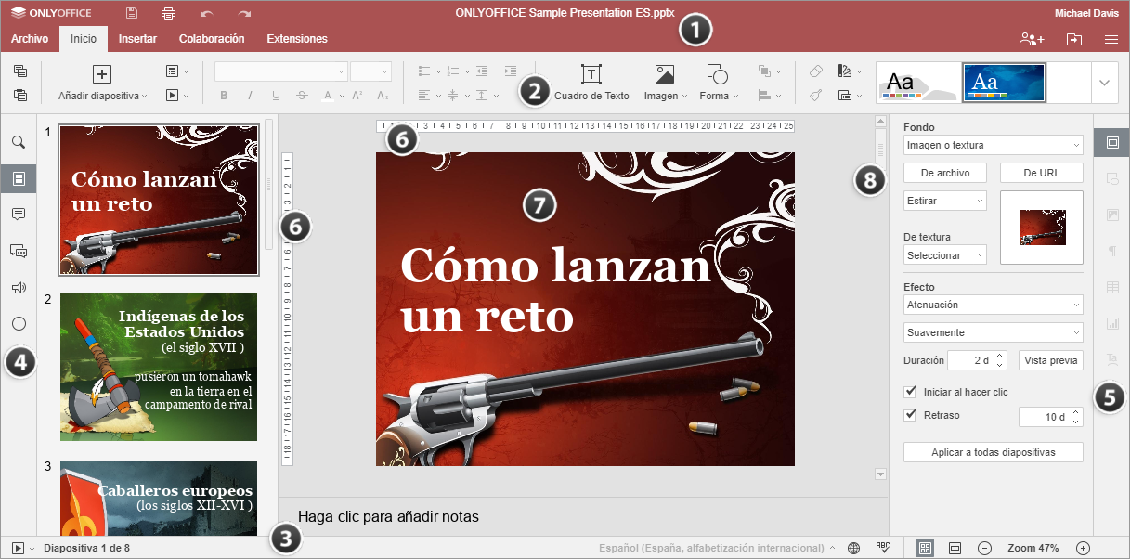Click 'Aplicar a todas diapositivas' button
The height and width of the screenshot is (559, 1130).
point(993,452)
